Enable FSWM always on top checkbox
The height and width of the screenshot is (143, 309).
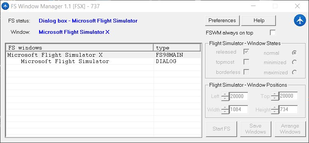click(273, 33)
